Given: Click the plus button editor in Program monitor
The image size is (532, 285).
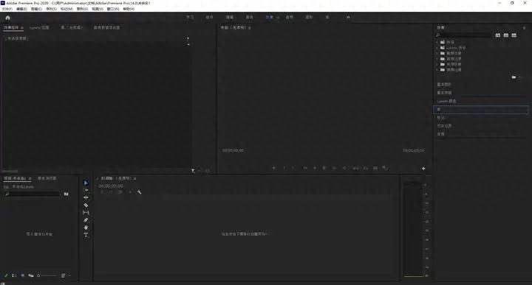Looking at the screenshot, I should click(423, 169).
